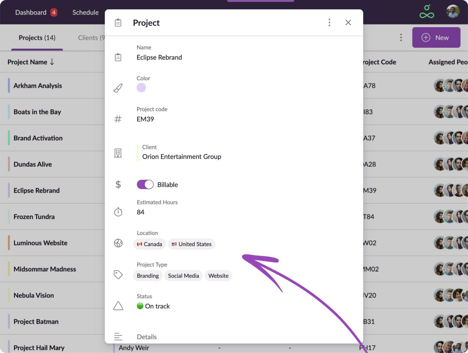
Task: Toggle the Project Name sort order
Action: click(x=52, y=62)
